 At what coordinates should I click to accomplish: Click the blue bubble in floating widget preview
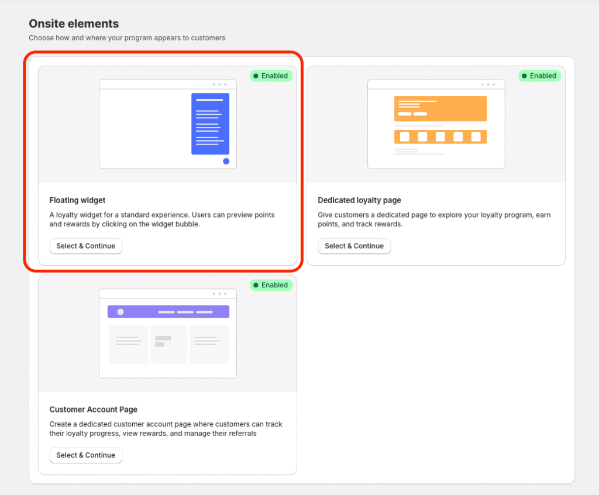click(x=226, y=161)
